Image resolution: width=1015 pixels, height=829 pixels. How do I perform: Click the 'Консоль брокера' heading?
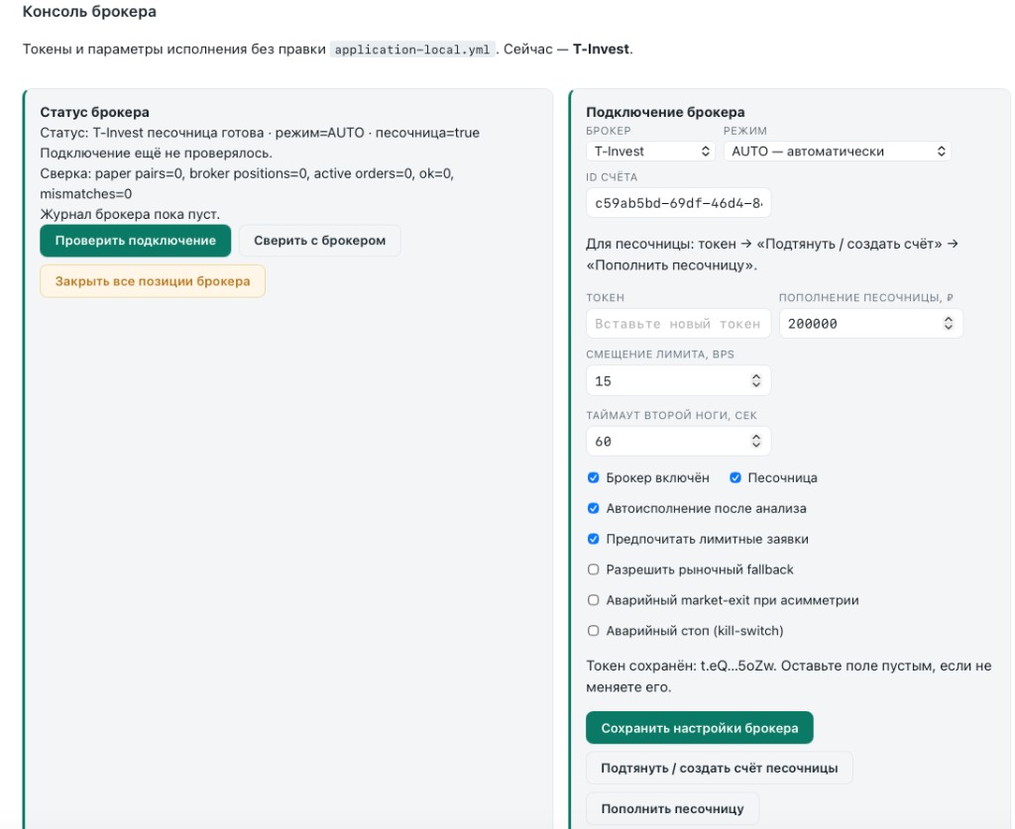89,12
